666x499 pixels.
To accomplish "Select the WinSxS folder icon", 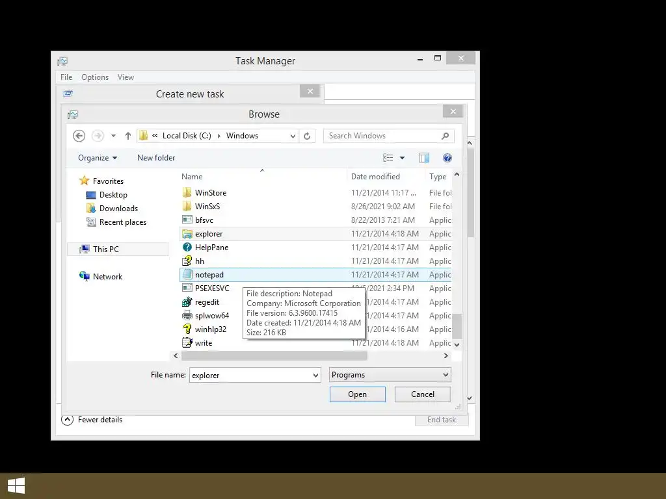I will point(187,206).
